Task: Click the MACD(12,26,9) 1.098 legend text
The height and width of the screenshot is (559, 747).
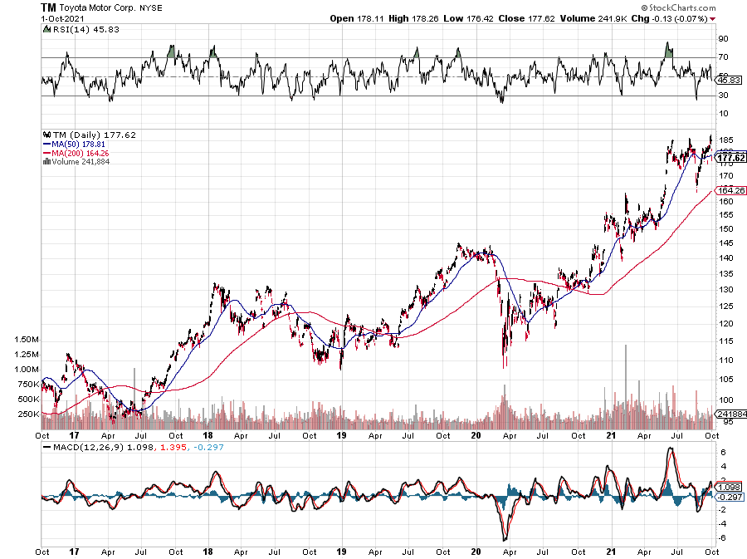Action: click(x=103, y=447)
